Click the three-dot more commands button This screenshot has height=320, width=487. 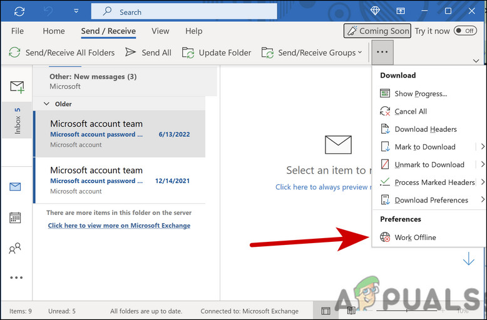[382, 52]
